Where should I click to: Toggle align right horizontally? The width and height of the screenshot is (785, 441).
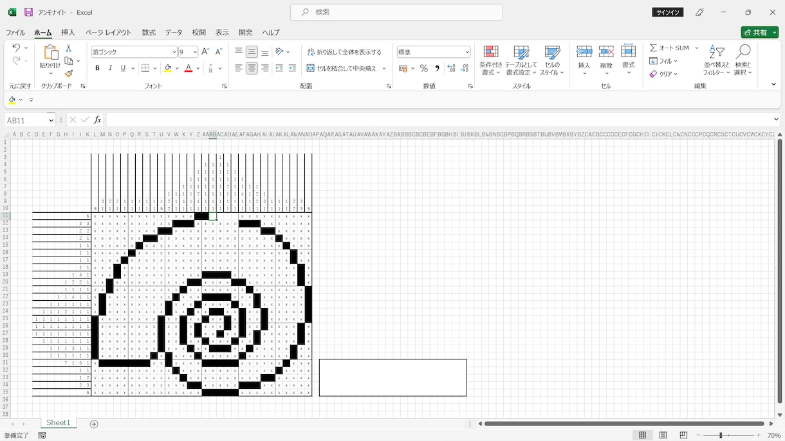pos(265,68)
